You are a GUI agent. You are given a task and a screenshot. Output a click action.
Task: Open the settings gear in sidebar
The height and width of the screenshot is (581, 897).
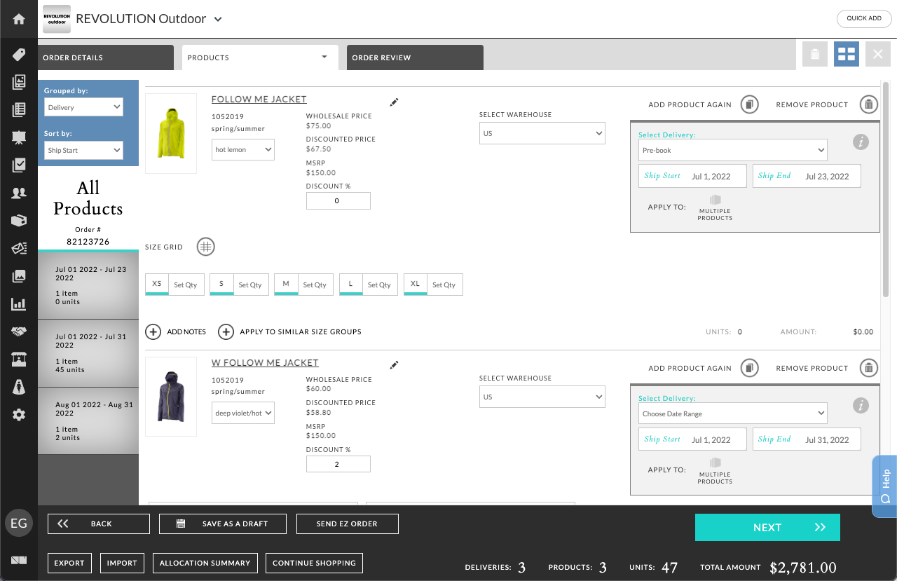(19, 415)
